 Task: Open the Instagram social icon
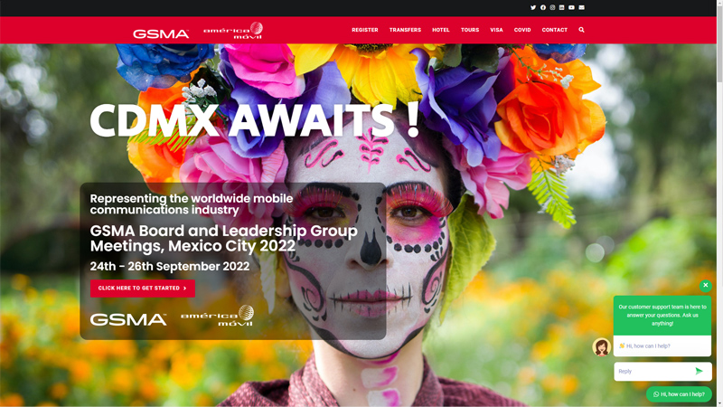point(552,7)
